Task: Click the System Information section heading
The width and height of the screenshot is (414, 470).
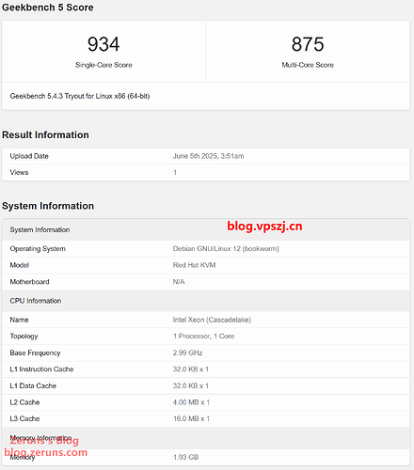Action: coord(48,206)
